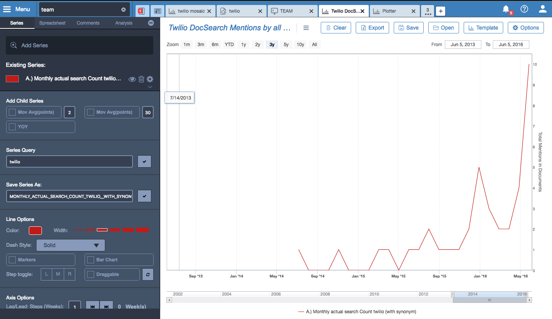Enable Bar Chart checkbox
The height and width of the screenshot is (319, 552).
[91, 260]
